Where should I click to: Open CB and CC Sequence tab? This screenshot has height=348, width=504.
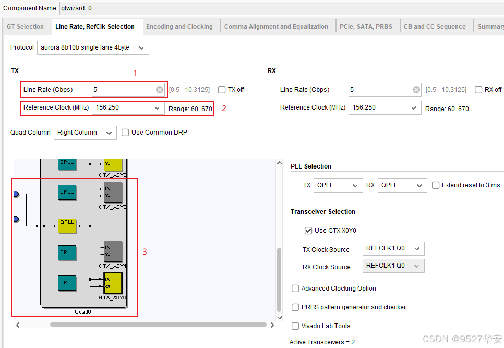(435, 27)
